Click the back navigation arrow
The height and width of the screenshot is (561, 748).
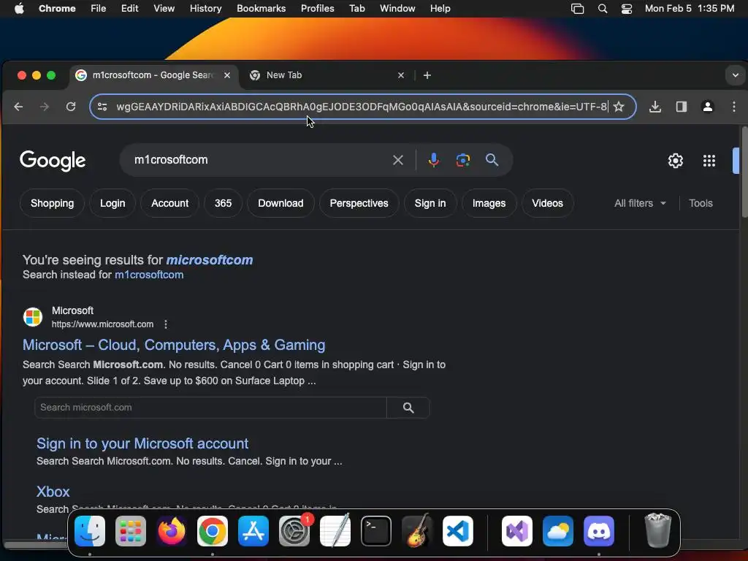(18, 107)
